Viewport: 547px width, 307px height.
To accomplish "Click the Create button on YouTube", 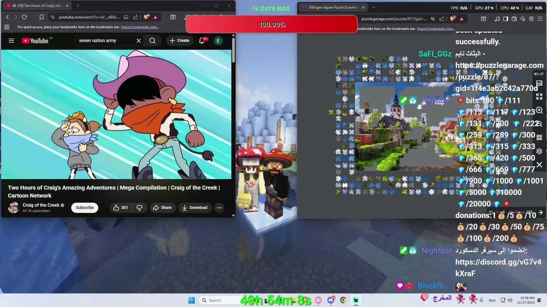I will click(x=179, y=41).
